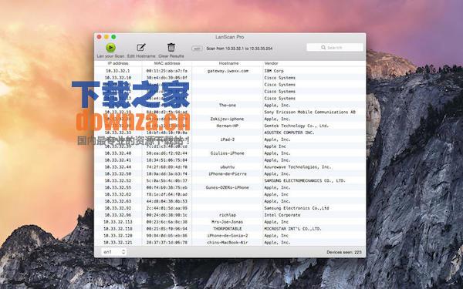
Task: Click vendor SAMSUNG ELECTROMECHANICS CO., LTD.
Action: coord(305,180)
